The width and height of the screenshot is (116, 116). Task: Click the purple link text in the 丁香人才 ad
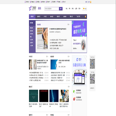pyautogui.click(x=77, y=44)
